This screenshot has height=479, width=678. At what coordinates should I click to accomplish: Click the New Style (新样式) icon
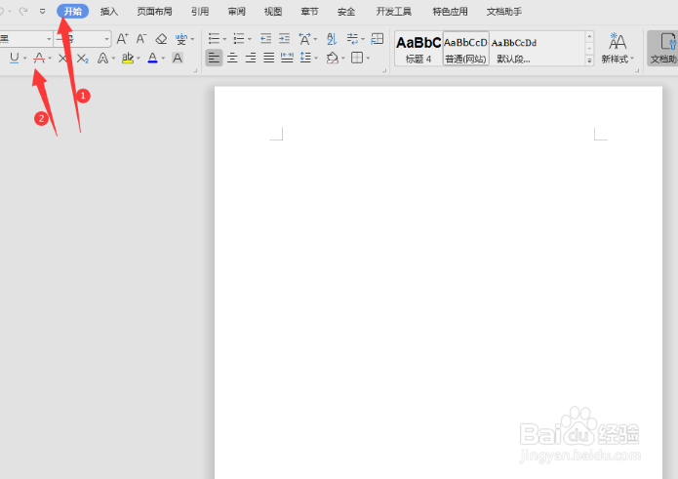[x=618, y=48]
